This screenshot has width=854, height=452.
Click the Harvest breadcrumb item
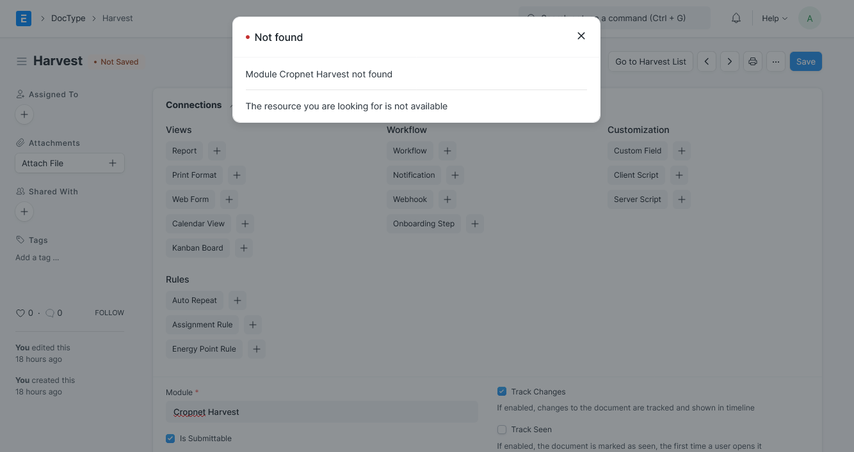pyautogui.click(x=117, y=18)
